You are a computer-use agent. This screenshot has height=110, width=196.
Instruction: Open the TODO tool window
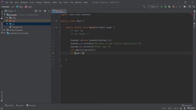pos(9,105)
